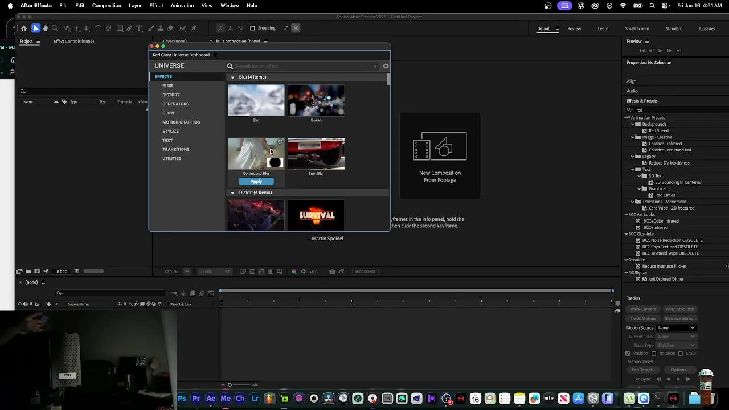Adjust the timeline zoom slider handle
729x410 pixels.
(230, 385)
